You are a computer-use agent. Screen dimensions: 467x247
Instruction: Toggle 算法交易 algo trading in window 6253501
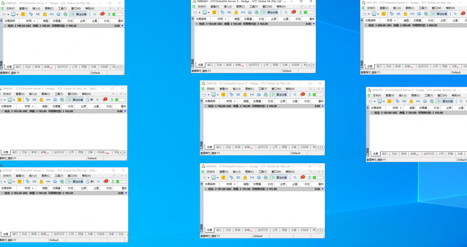tap(76, 182)
